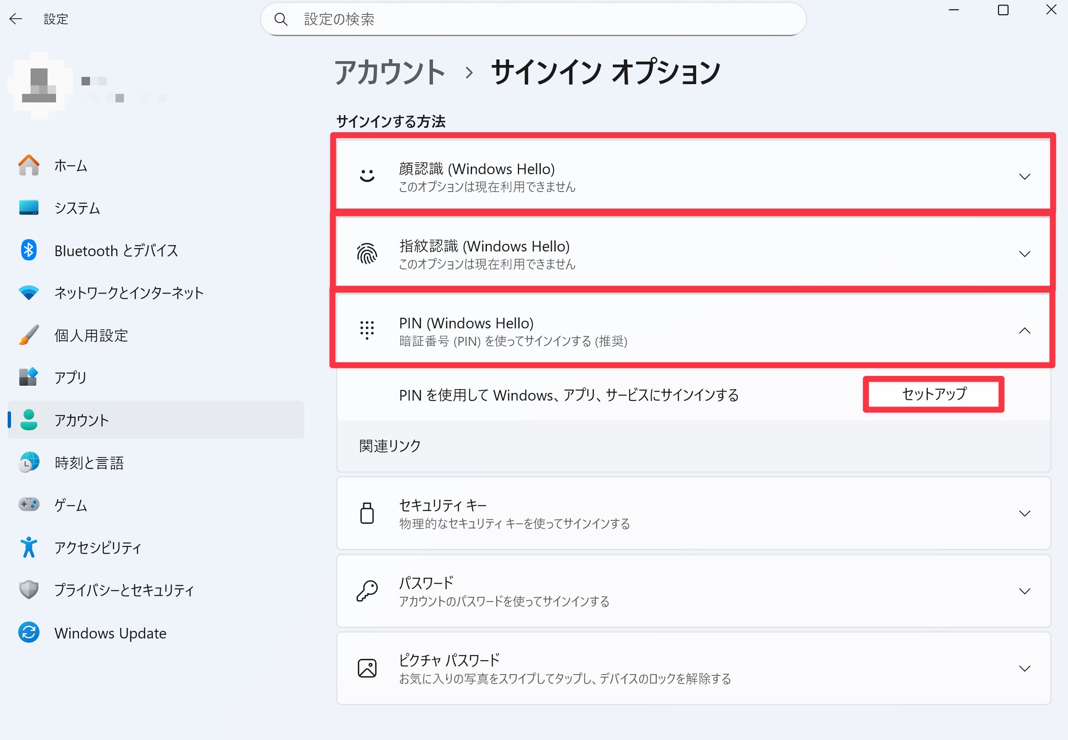Expand the Fingerprint recognition chevron
Viewport: 1068px width, 740px height.
point(1024,254)
